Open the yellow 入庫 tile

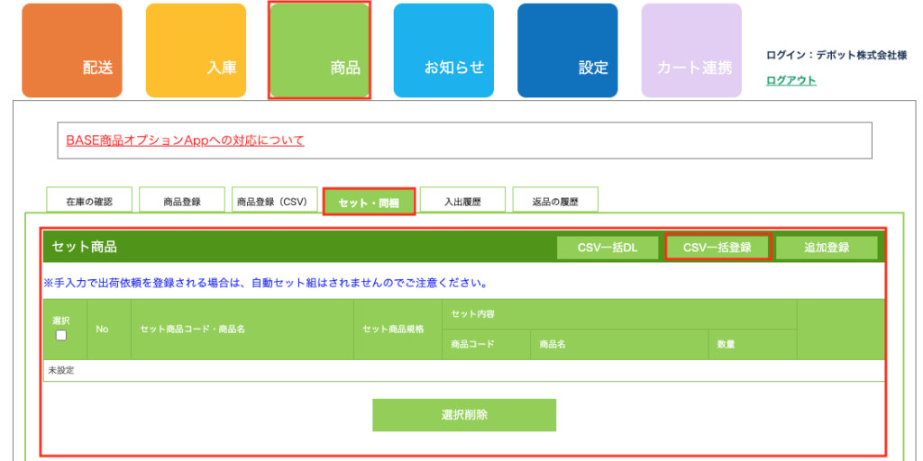click(196, 50)
